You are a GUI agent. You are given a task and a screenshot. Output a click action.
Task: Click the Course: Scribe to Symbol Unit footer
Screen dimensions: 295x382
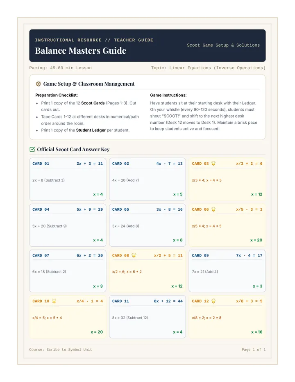pos(61,350)
